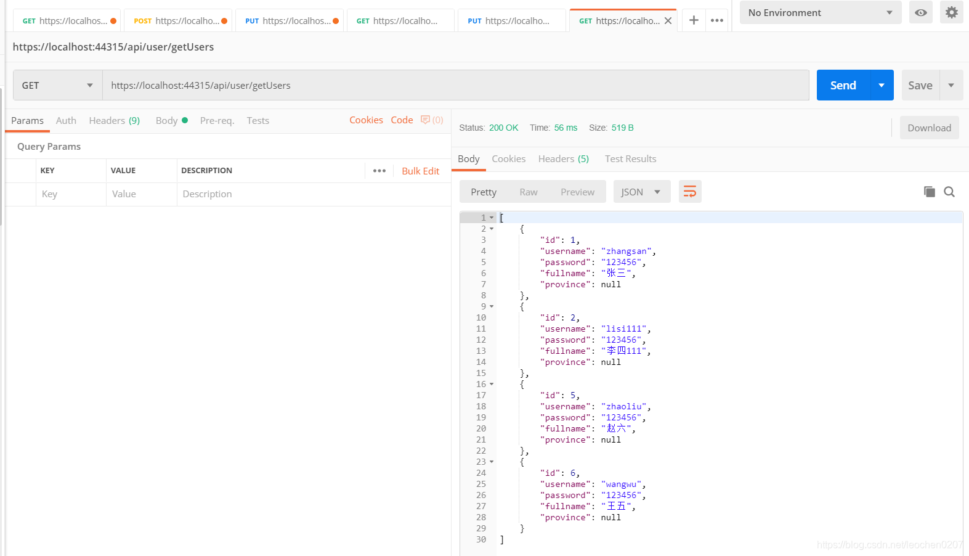Switch to Pretty response view
This screenshot has width=969, height=556.
484,192
